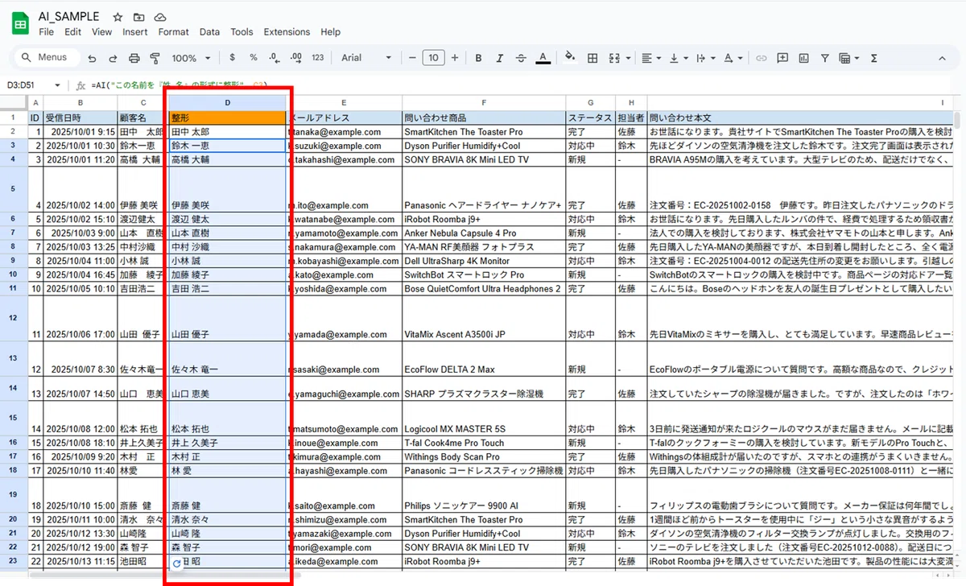The width and height of the screenshot is (966, 586).
Task: Open the Help menu
Action: pos(331,32)
